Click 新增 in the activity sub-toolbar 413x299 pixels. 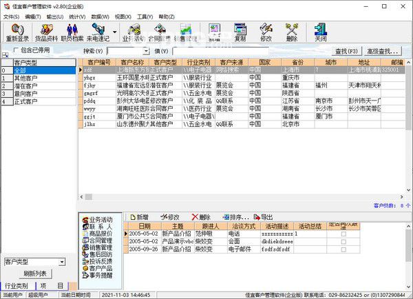pyautogui.click(x=139, y=217)
